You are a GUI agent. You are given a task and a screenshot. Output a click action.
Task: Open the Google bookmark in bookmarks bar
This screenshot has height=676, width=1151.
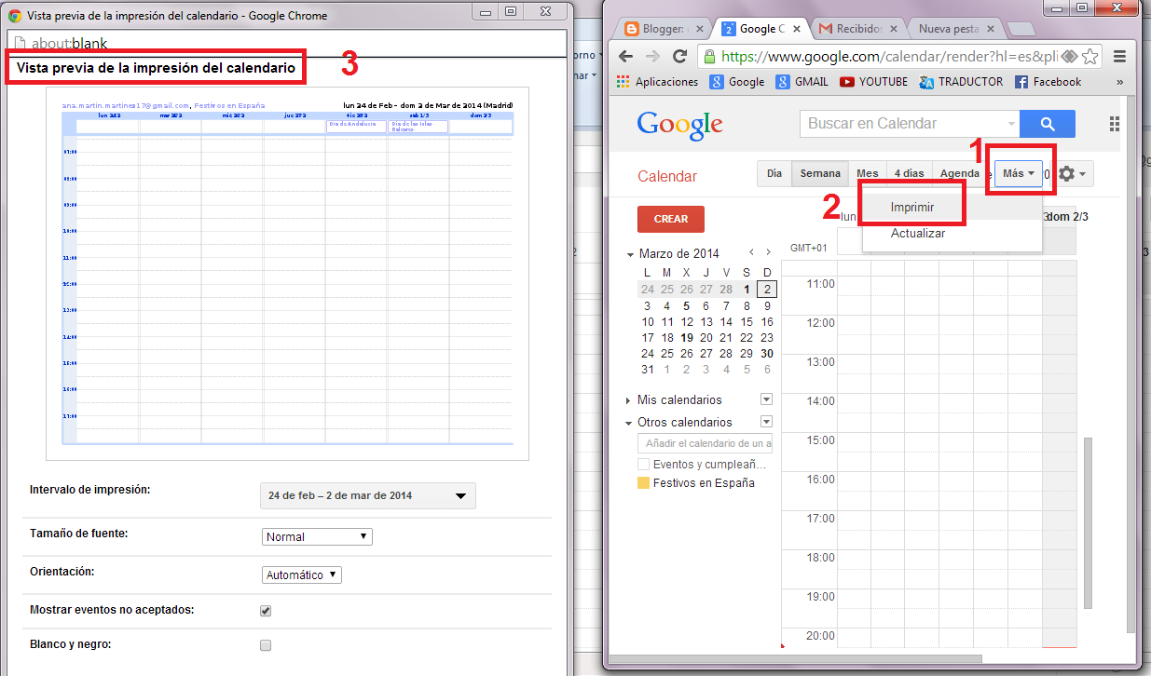click(737, 82)
